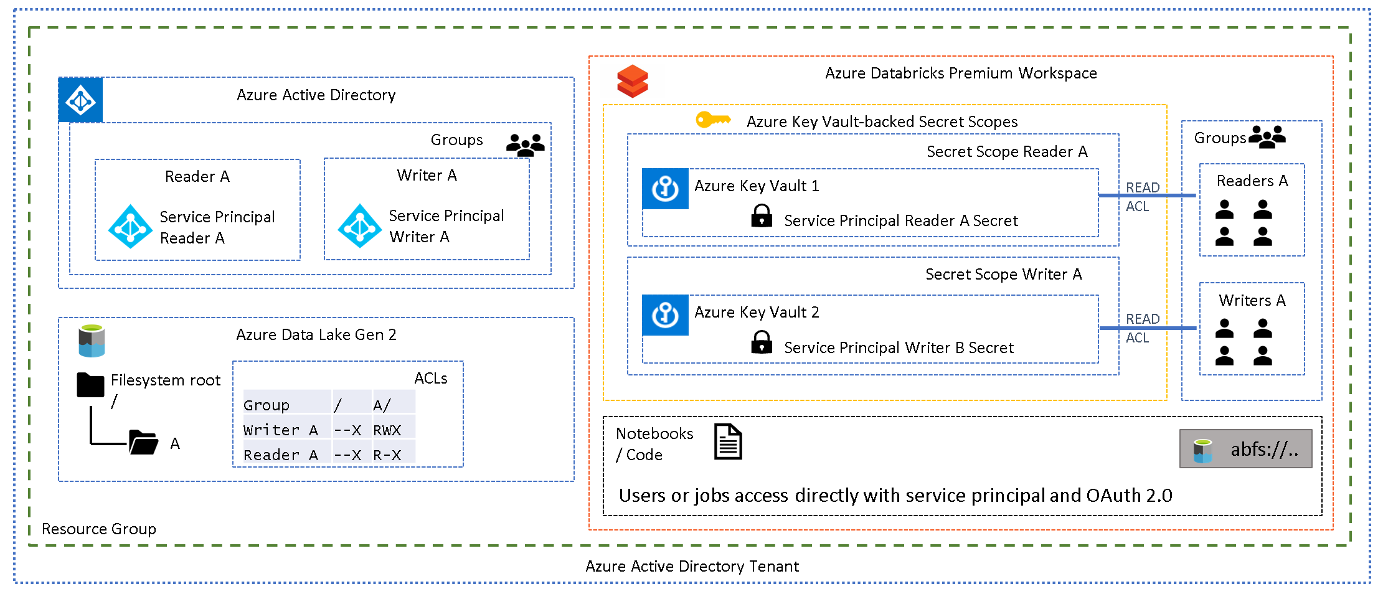Click the Filesystem root folder icon

[x=91, y=385]
